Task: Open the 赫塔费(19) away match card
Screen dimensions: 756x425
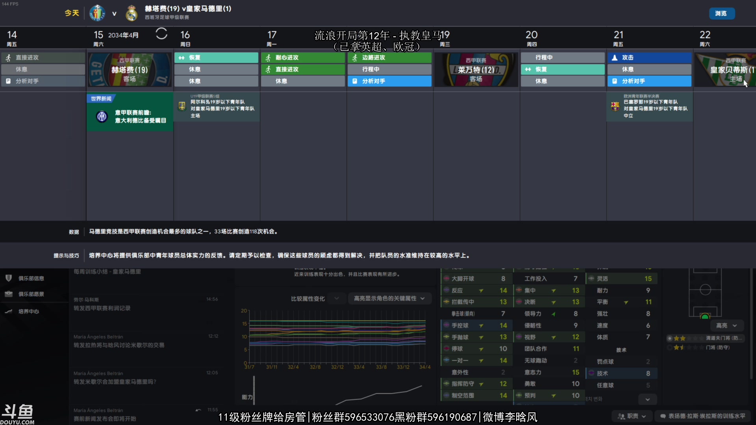Action: (130, 70)
